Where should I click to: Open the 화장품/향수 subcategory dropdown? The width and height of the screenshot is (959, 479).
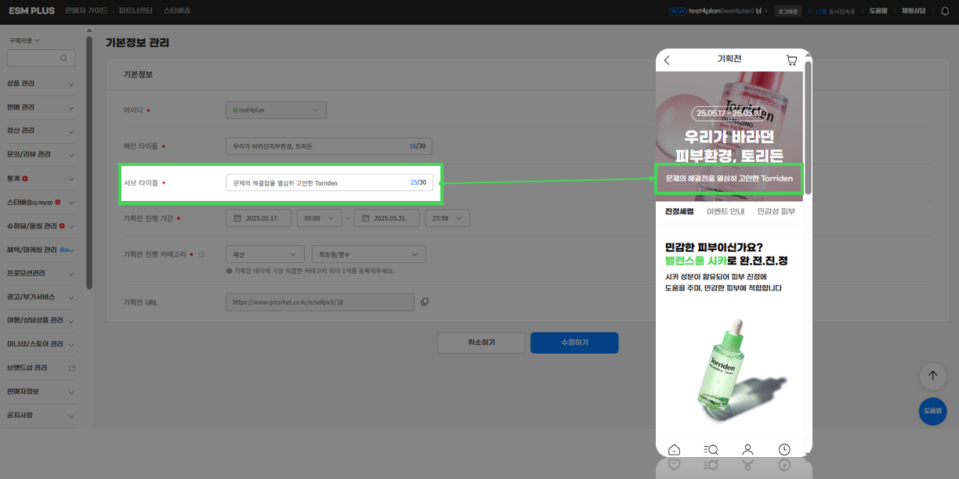click(368, 254)
